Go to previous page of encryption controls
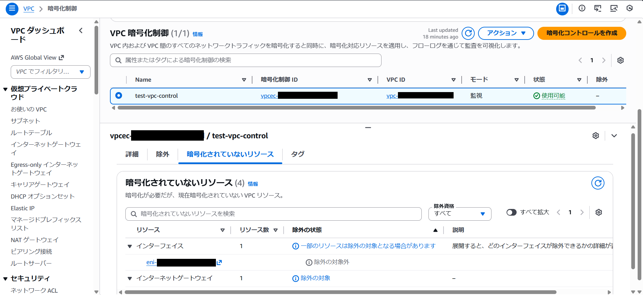Screen dimensions: 643x295 pyautogui.click(x=580, y=60)
